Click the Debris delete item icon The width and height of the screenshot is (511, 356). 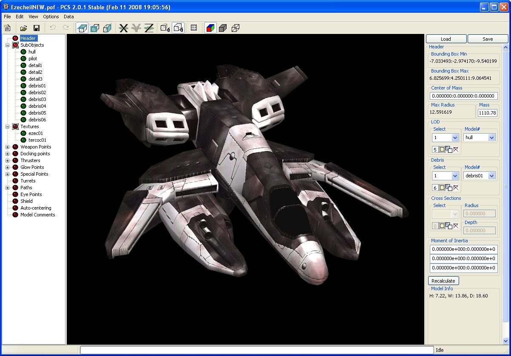(x=456, y=188)
